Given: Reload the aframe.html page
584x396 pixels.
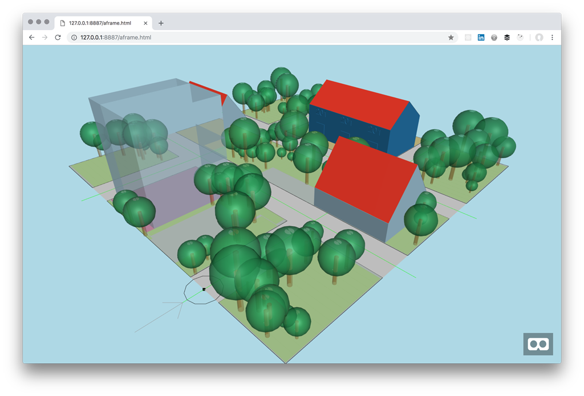Looking at the screenshot, I should coord(58,38).
